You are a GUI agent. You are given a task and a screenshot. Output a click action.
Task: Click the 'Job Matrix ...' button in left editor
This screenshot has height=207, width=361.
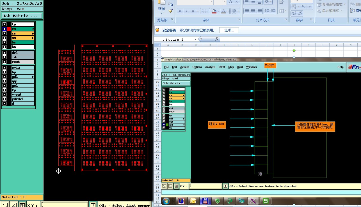22,16
